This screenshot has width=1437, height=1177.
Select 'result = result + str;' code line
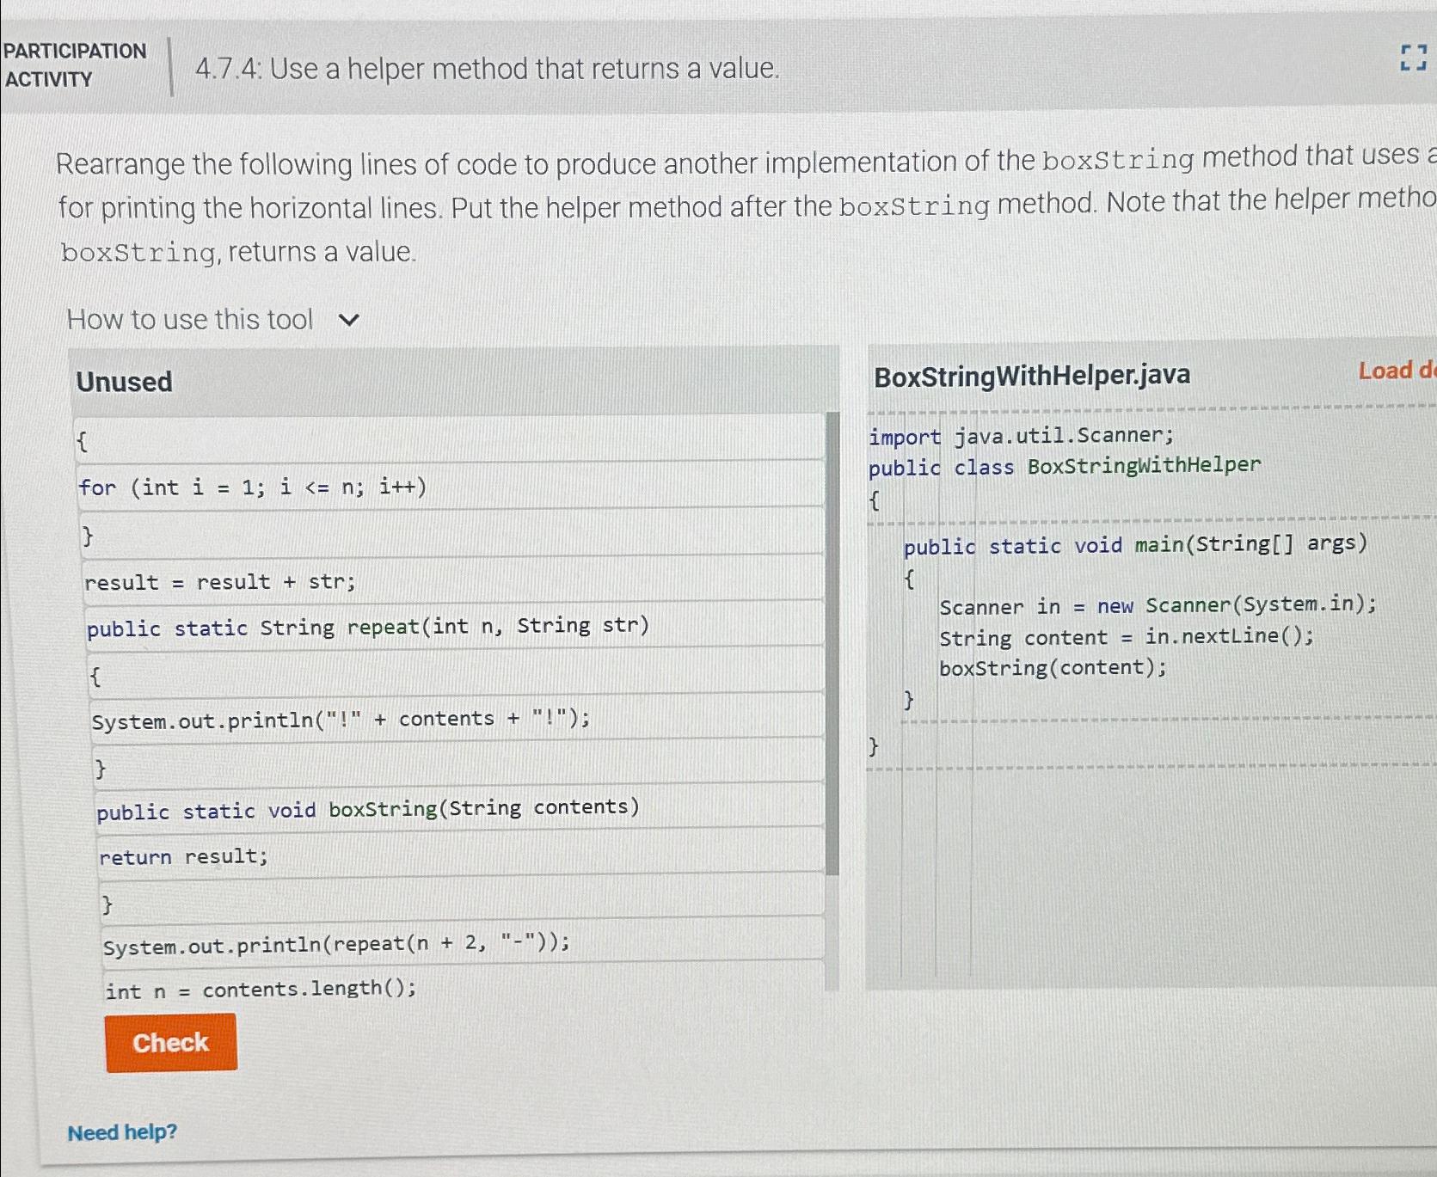click(x=453, y=579)
